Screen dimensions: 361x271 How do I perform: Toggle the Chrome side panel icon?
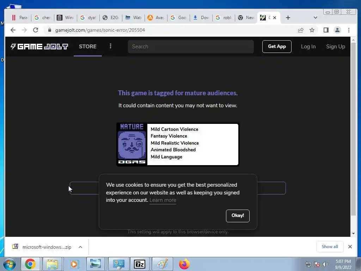[326, 30]
